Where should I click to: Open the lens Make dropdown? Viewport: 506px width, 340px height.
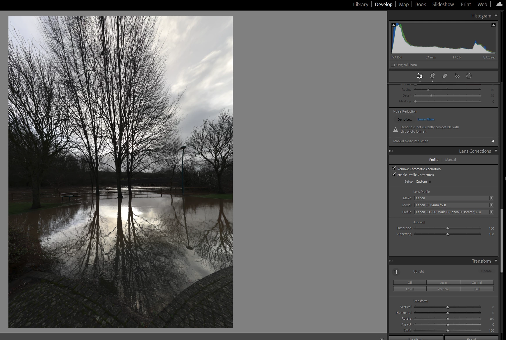[454, 198]
